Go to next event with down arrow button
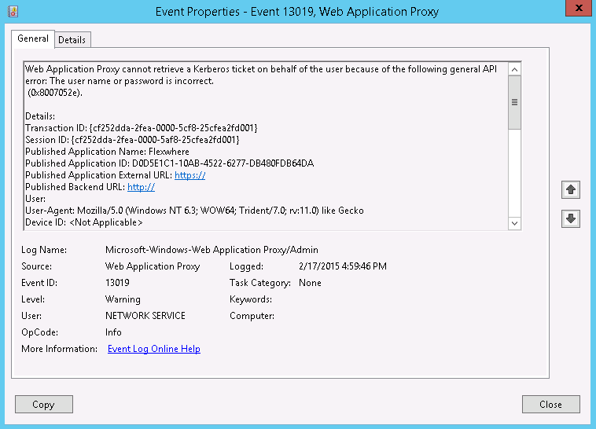This screenshot has width=596, height=429. [x=571, y=219]
